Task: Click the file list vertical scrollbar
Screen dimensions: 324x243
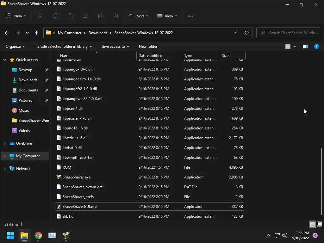Action: [x=321, y=181]
